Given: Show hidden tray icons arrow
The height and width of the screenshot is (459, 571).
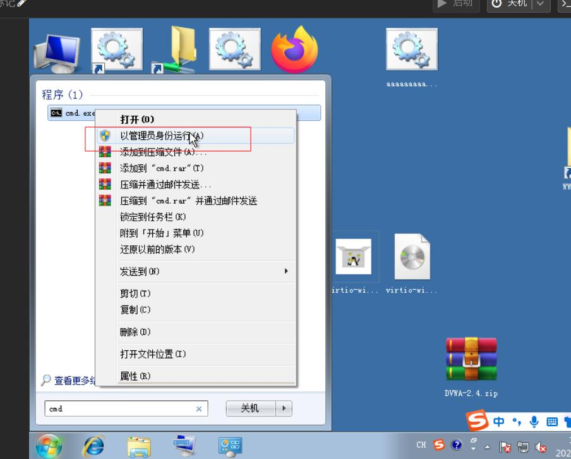Looking at the screenshot, I should (487, 446).
